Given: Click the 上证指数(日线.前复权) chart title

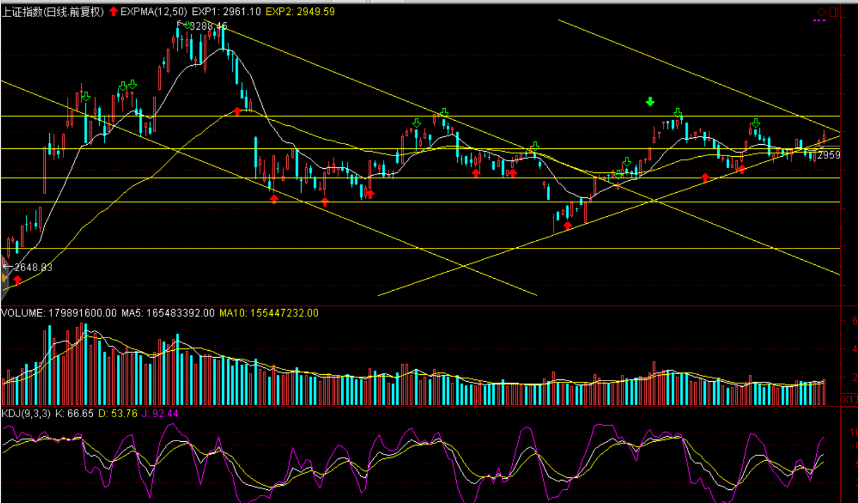Looking at the screenshot, I should (53, 11).
